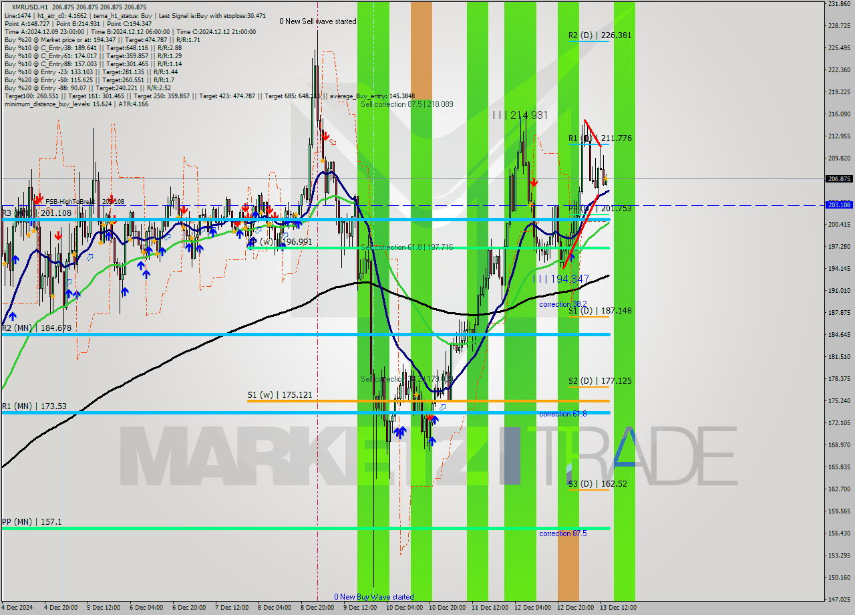
Task: Click the blue 'correction 87.5' label
Action: pos(563,533)
